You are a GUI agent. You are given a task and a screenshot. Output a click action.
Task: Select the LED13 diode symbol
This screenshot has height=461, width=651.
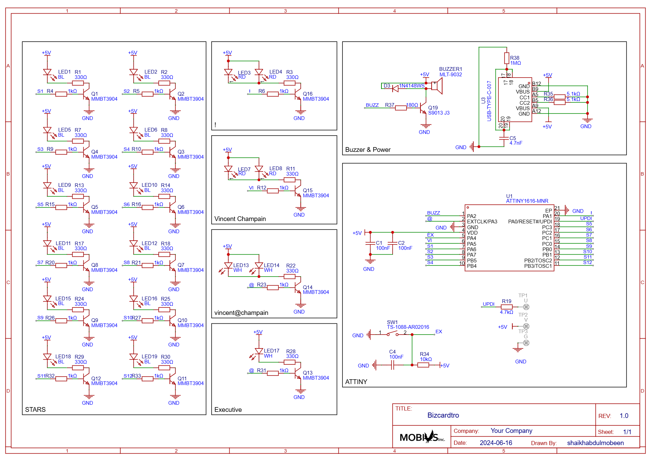(228, 265)
